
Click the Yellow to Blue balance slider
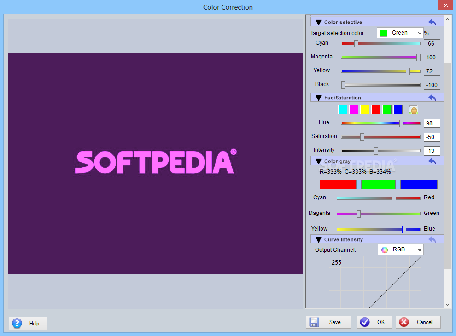pos(378,229)
